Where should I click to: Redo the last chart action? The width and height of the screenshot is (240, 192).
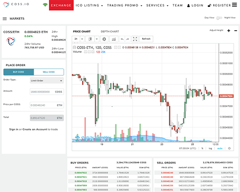128,39
